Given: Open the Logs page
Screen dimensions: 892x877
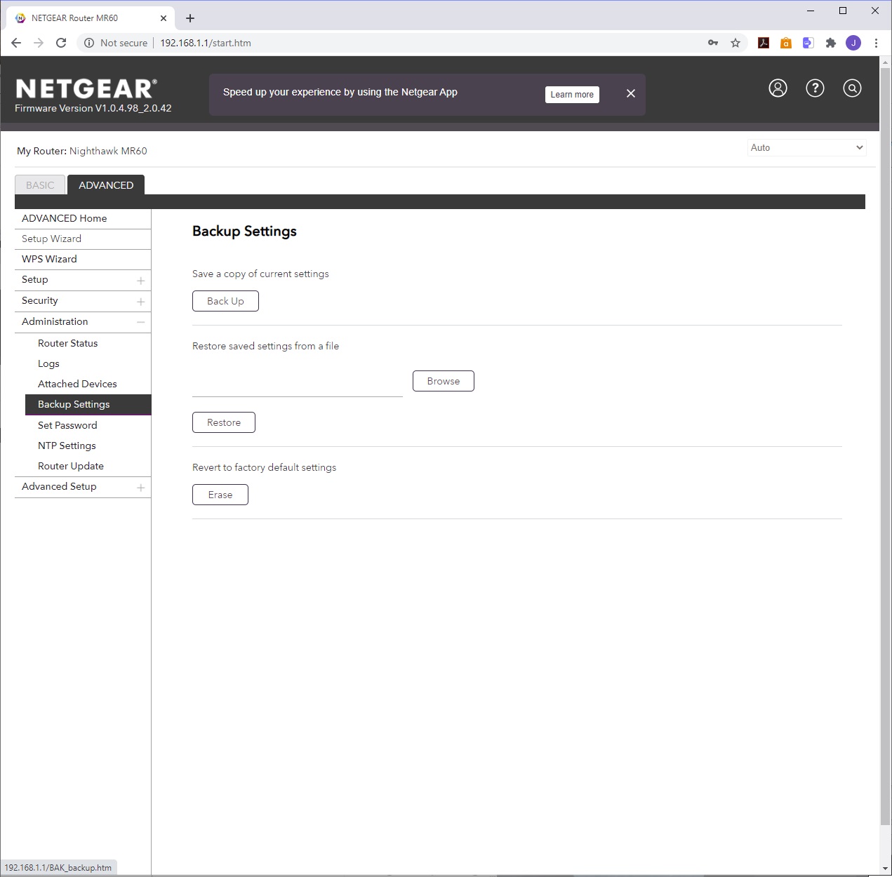Looking at the screenshot, I should (x=48, y=363).
